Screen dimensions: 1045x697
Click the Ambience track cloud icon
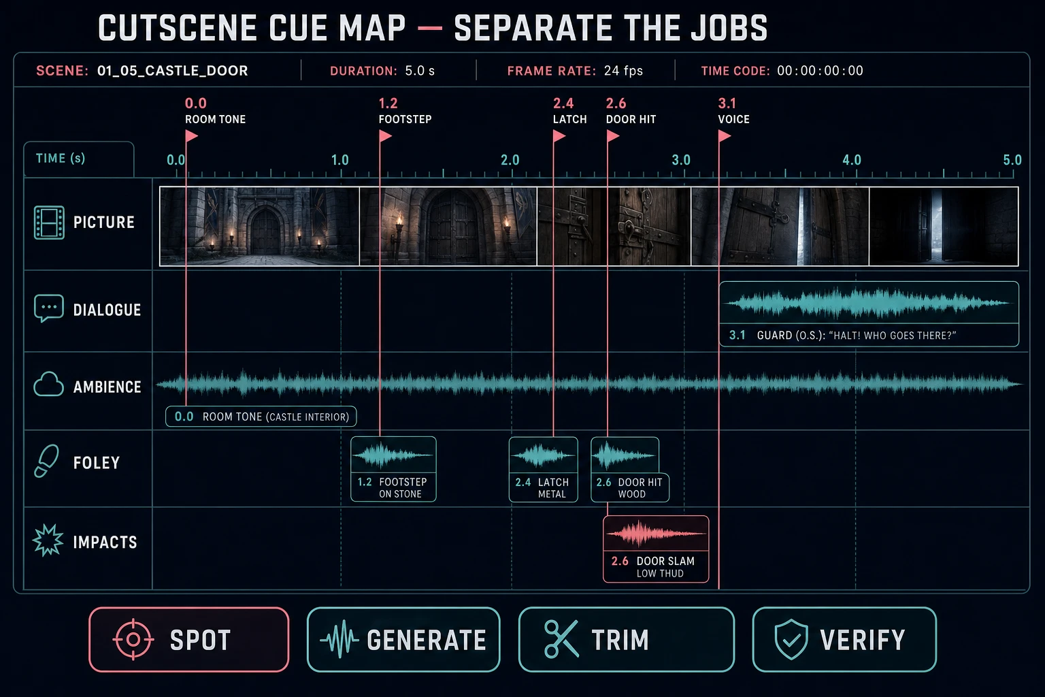(49, 385)
